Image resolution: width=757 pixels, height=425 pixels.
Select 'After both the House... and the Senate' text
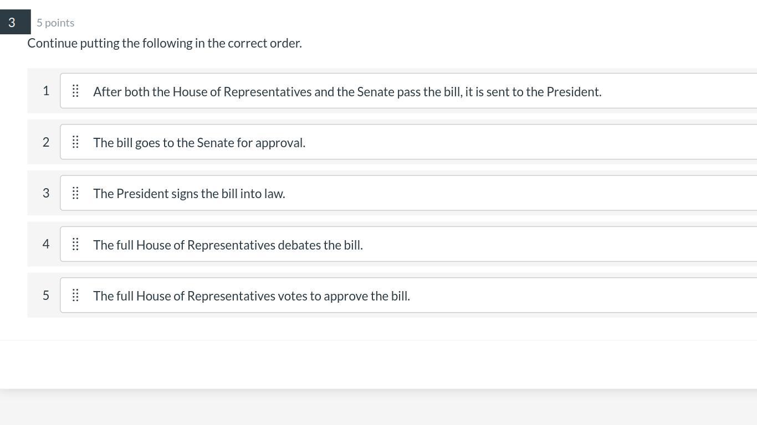click(347, 92)
